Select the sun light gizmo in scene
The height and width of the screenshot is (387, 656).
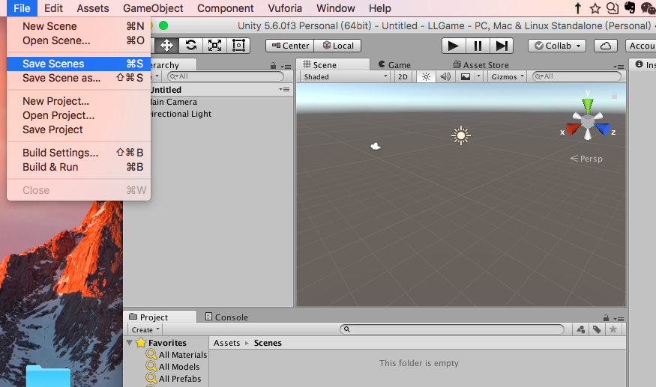tap(461, 135)
